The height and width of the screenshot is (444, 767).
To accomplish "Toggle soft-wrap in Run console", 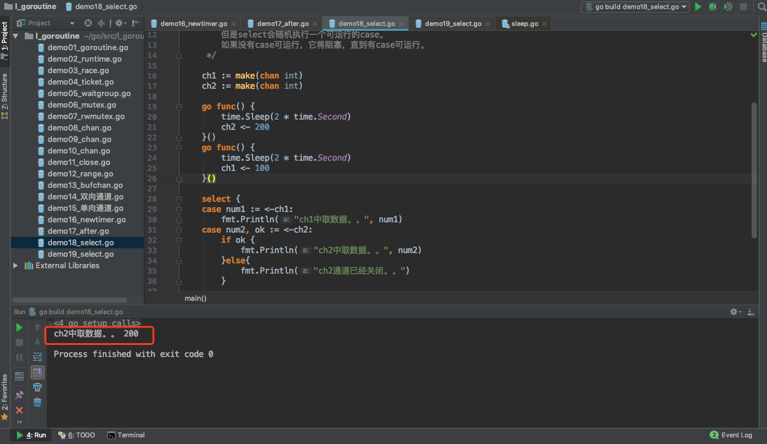I will [37, 357].
